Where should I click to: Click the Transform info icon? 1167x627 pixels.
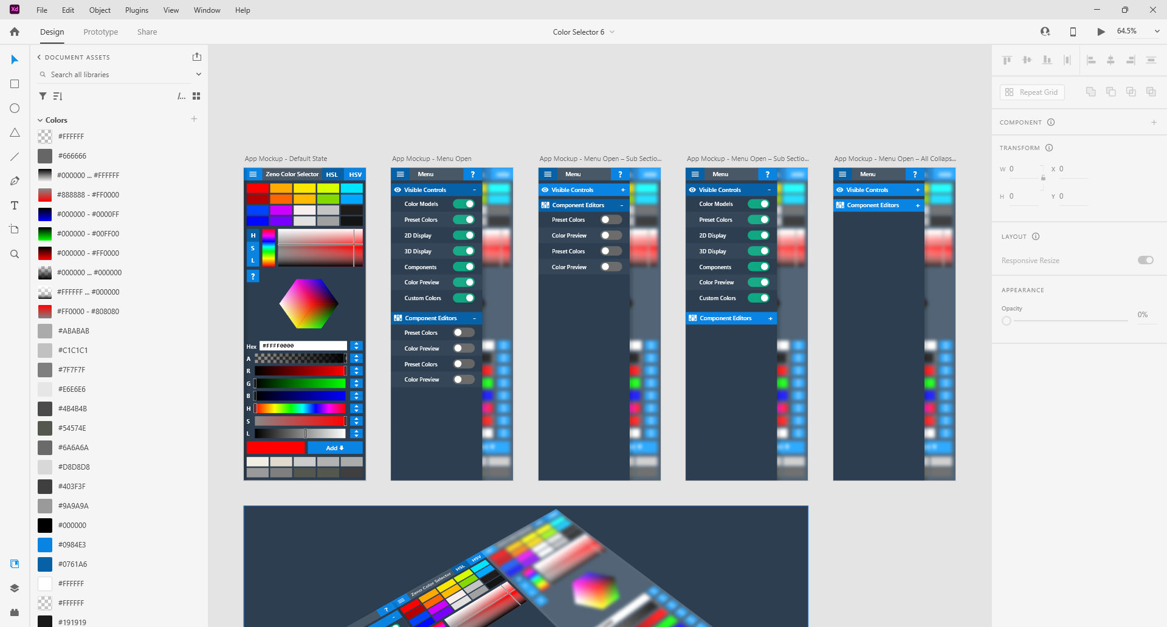point(1049,148)
